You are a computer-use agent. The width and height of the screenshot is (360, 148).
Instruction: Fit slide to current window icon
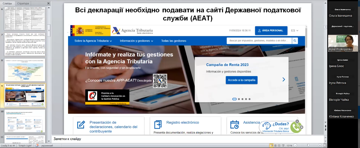325,145
